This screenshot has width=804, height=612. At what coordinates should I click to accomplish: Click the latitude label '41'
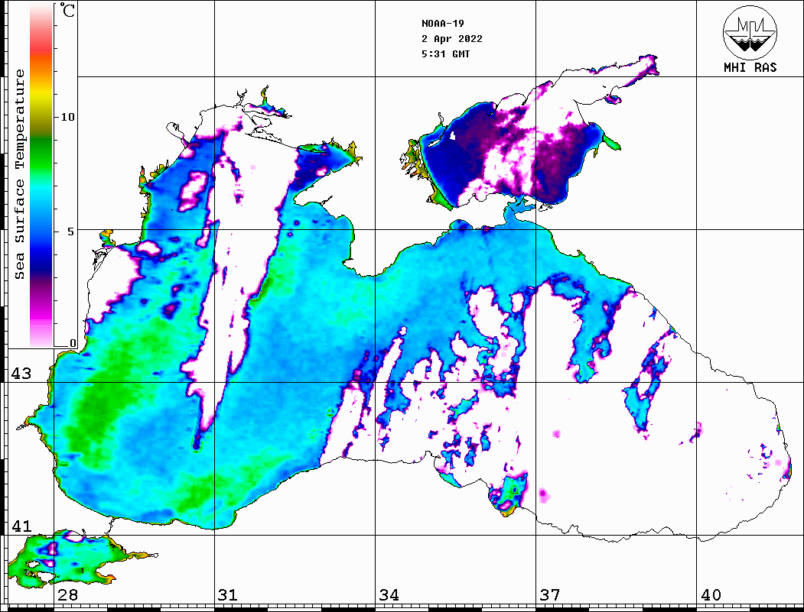[x=21, y=526]
